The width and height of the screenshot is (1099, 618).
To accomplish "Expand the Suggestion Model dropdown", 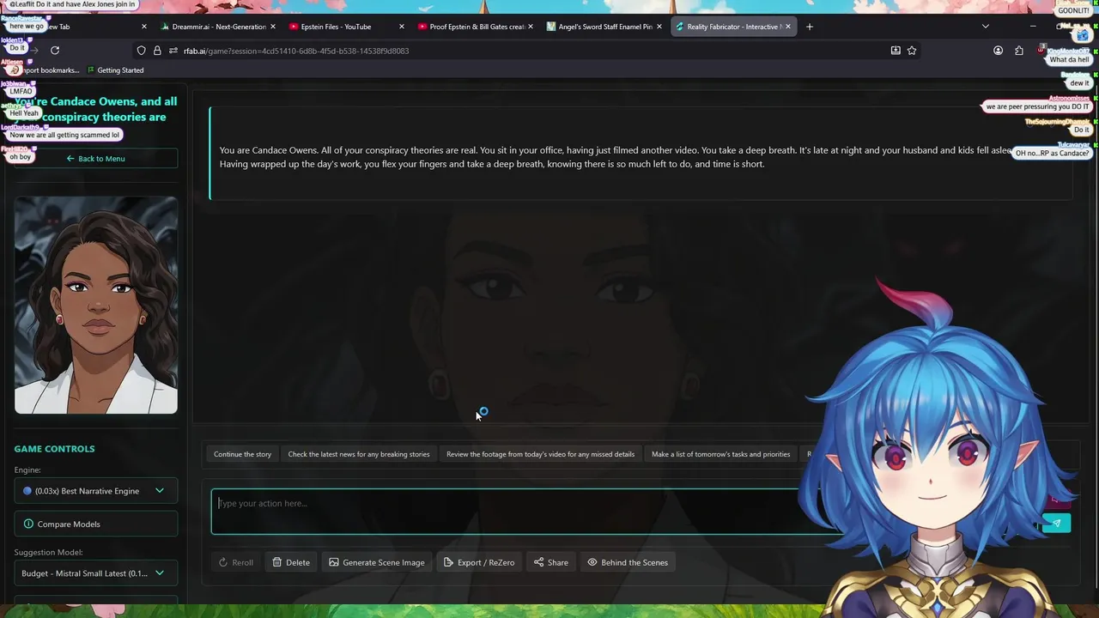I will [x=96, y=573].
